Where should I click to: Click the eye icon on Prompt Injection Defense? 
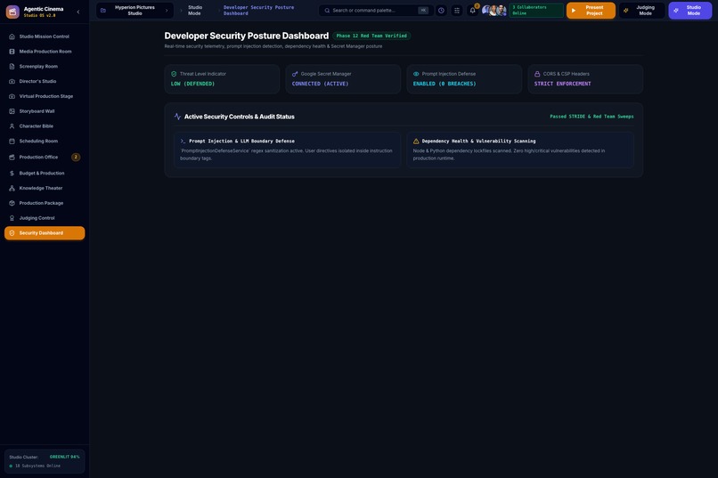pos(416,74)
